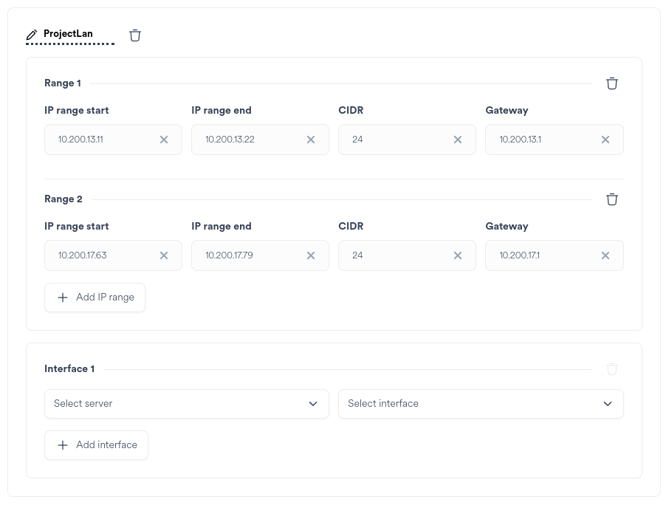Edit the ProjectLan network name
Viewport: 669px width, 505px height.
pos(31,34)
